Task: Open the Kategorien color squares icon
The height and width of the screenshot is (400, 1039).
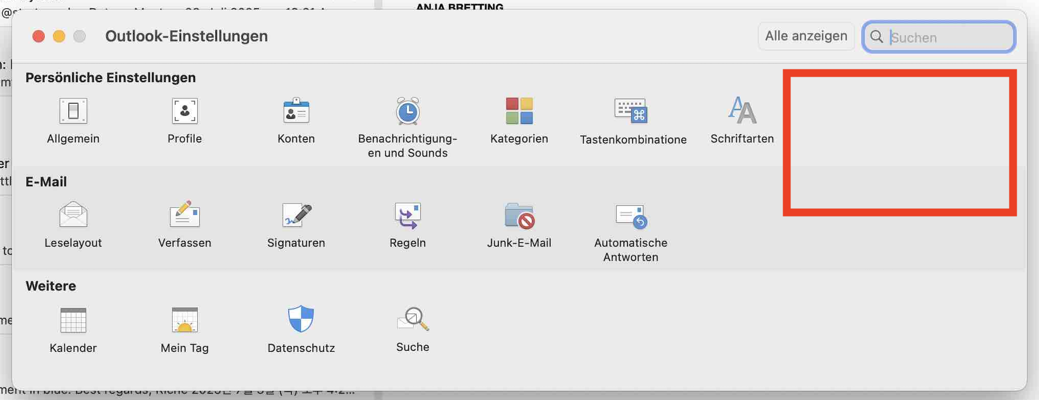Action: coord(519,111)
